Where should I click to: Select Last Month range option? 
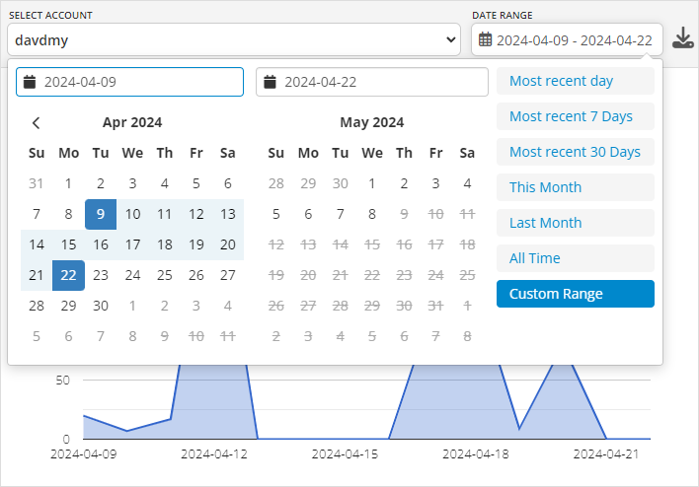pyautogui.click(x=575, y=223)
